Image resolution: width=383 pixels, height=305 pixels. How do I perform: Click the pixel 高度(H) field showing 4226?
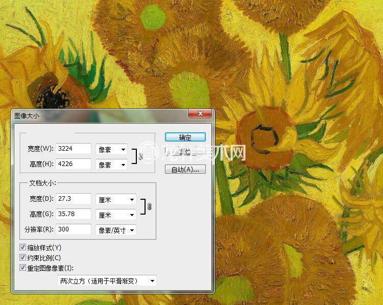pyautogui.click(x=74, y=164)
